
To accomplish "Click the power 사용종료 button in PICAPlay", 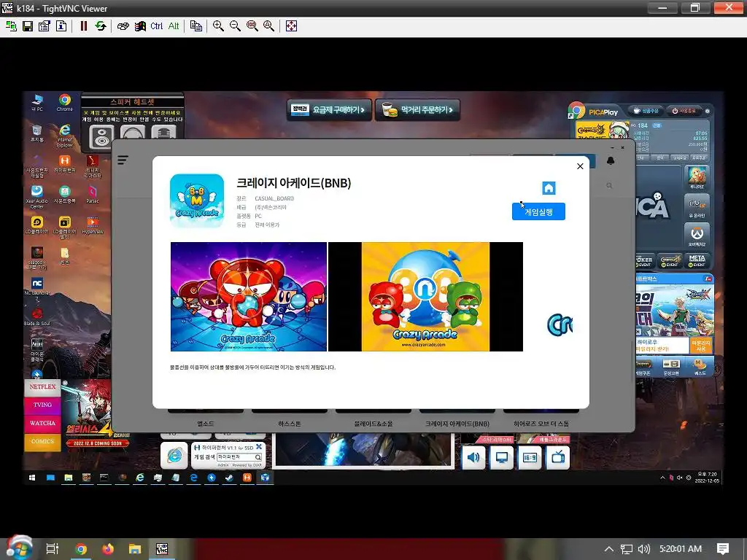I will (x=684, y=111).
